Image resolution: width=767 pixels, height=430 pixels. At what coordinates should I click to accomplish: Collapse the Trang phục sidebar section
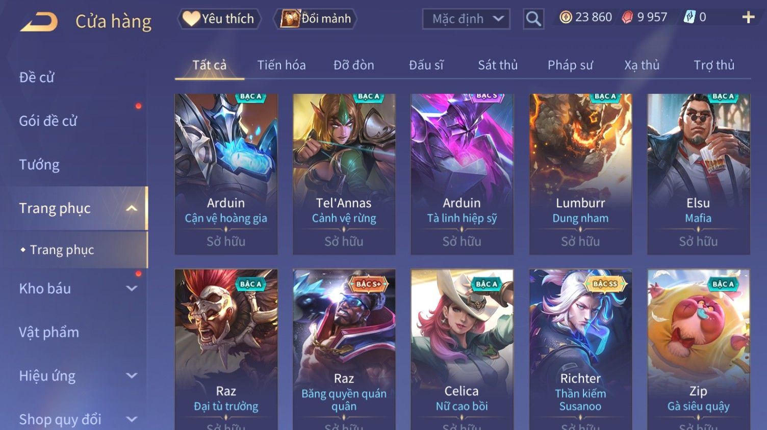tap(132, 208)
